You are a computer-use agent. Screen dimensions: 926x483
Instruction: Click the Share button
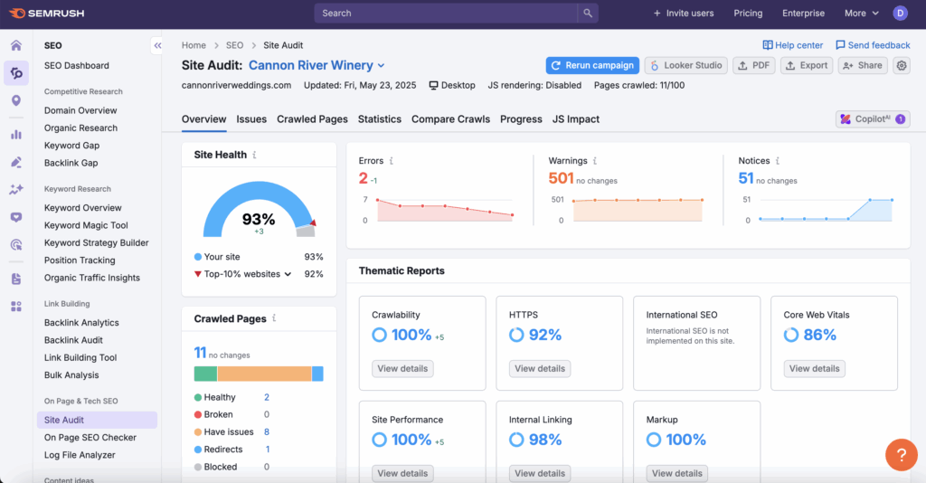click(x=863, y=65)
